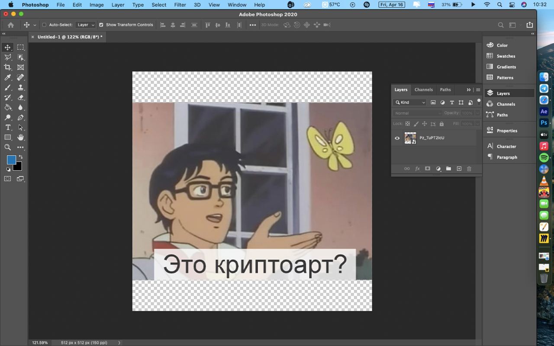Screen dimensions: 554x346
Task: Delete layer with the trash icon
Action: [x=469, y=169]
